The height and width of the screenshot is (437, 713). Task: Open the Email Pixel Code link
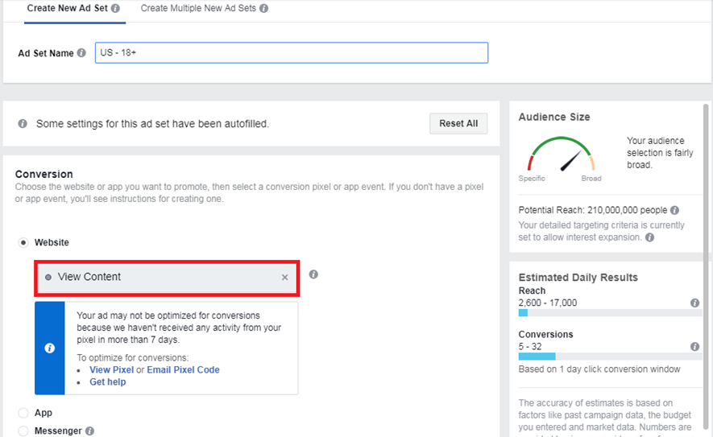pyautogui.click(x=183, y=370)
